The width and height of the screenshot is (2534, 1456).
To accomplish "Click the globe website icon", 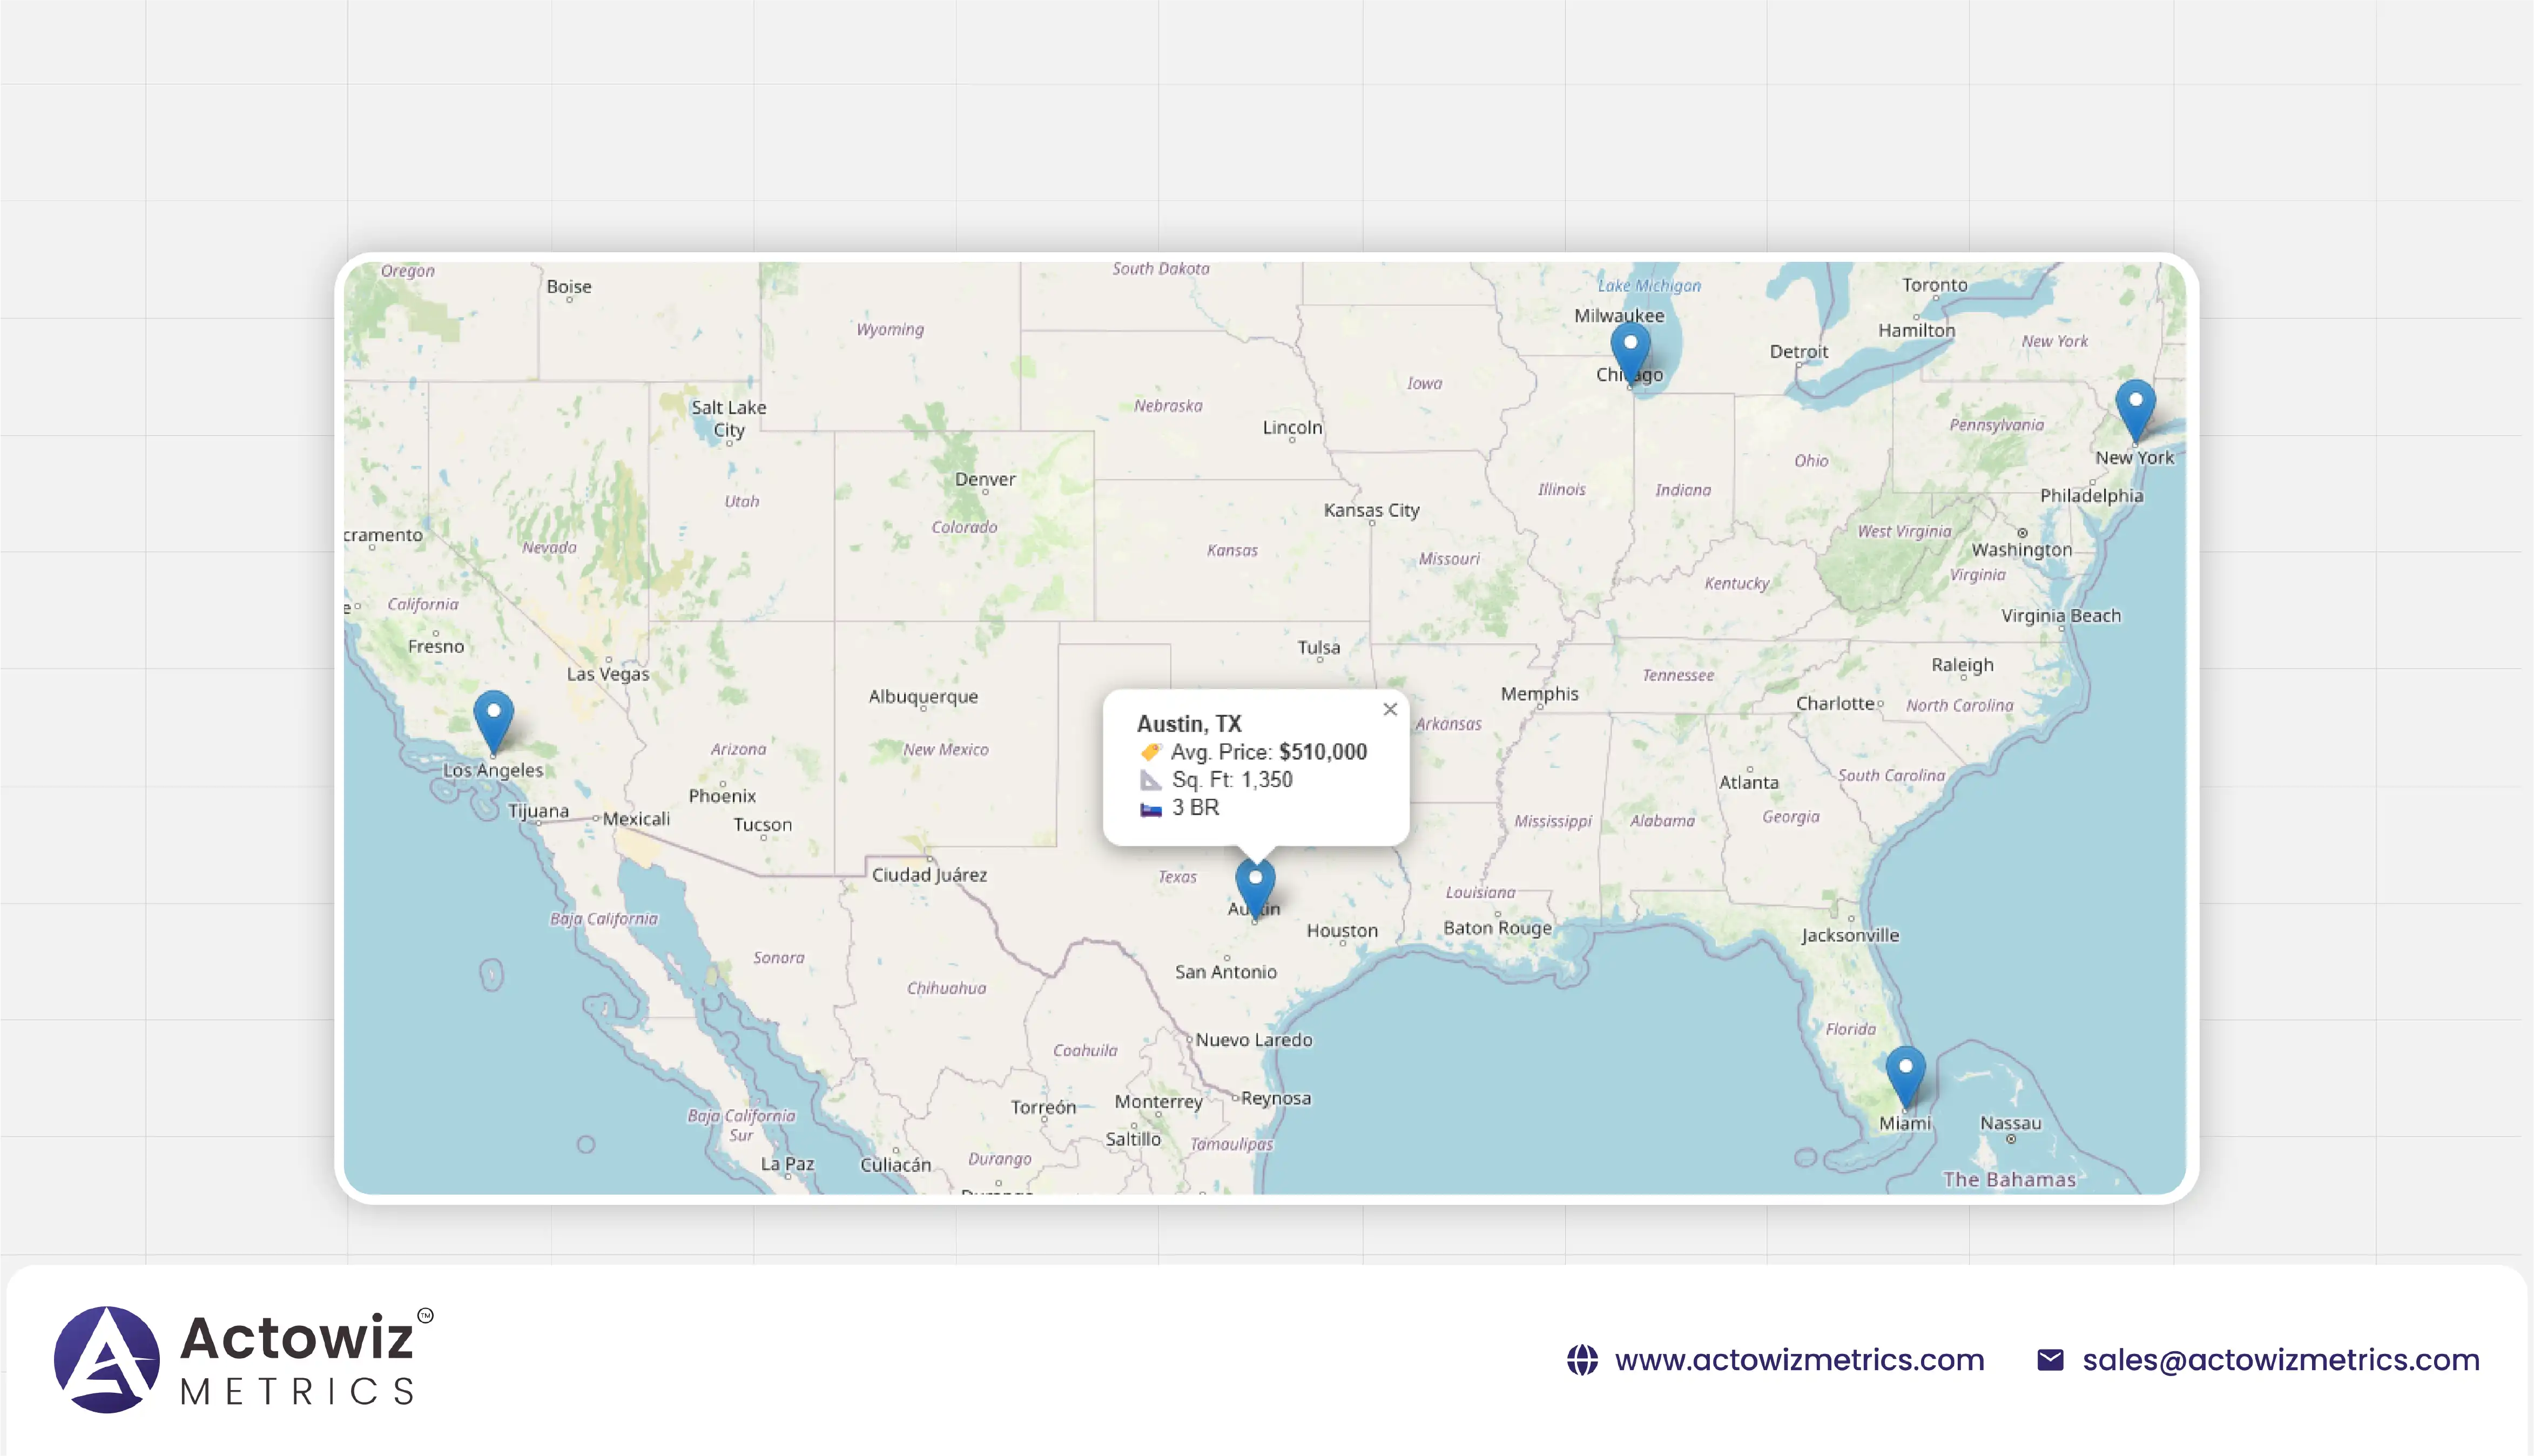I will tap(1582, 1360).
